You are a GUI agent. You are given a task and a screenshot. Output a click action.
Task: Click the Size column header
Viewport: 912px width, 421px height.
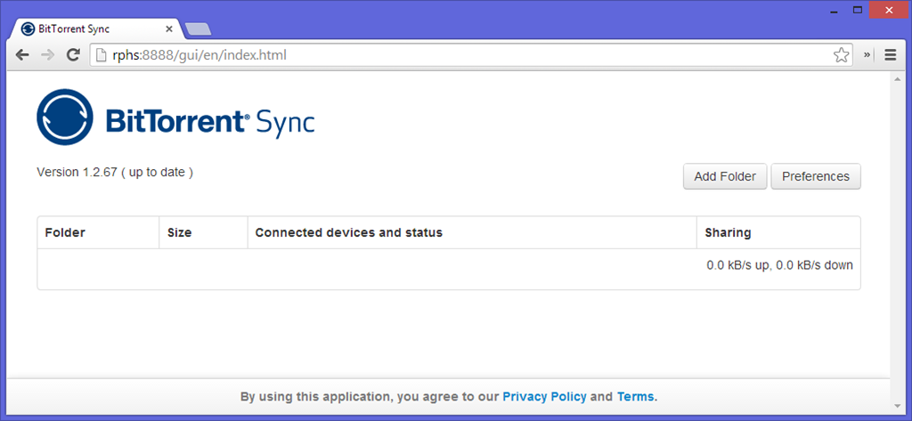(x=180, y=233)
